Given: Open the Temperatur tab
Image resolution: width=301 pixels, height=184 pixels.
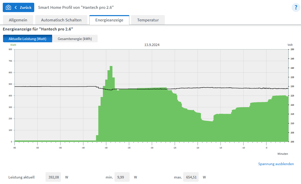Looking at the screenshot, I should click(148, 20).
